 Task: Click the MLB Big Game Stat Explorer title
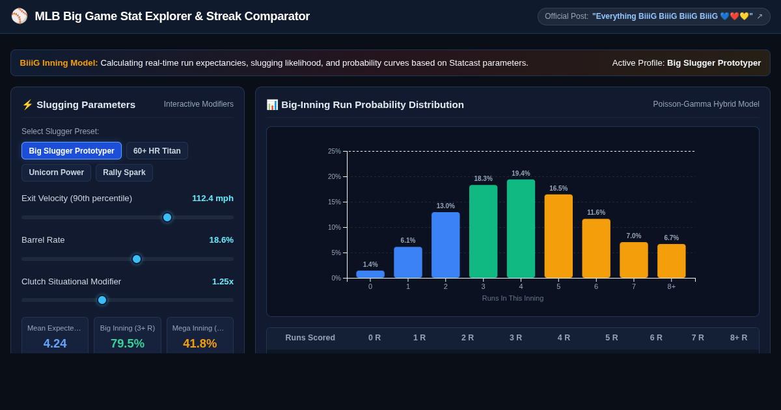tap(172, 16)
